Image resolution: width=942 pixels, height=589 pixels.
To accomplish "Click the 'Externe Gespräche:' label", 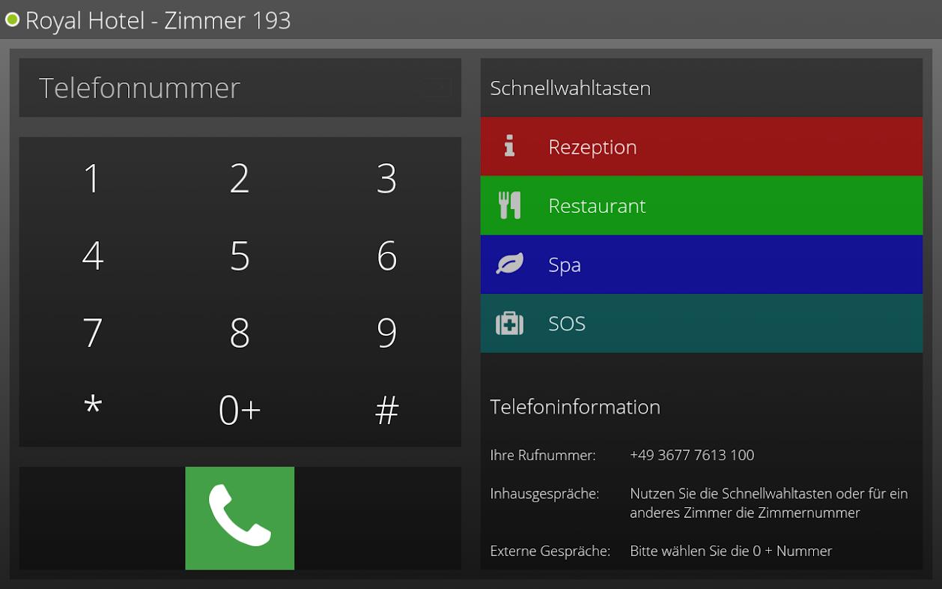I will (x=550, y=551).
